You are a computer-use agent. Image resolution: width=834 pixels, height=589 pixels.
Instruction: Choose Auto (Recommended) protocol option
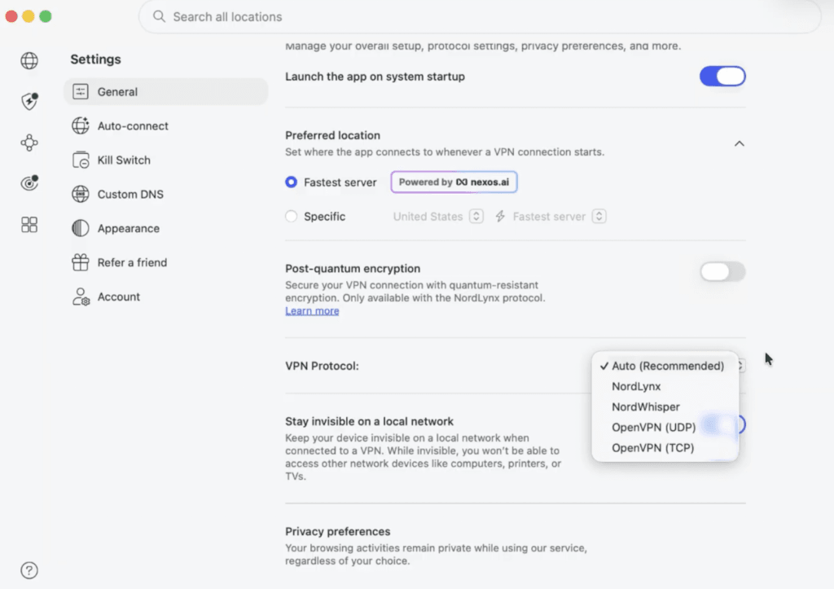pos(665,366)
